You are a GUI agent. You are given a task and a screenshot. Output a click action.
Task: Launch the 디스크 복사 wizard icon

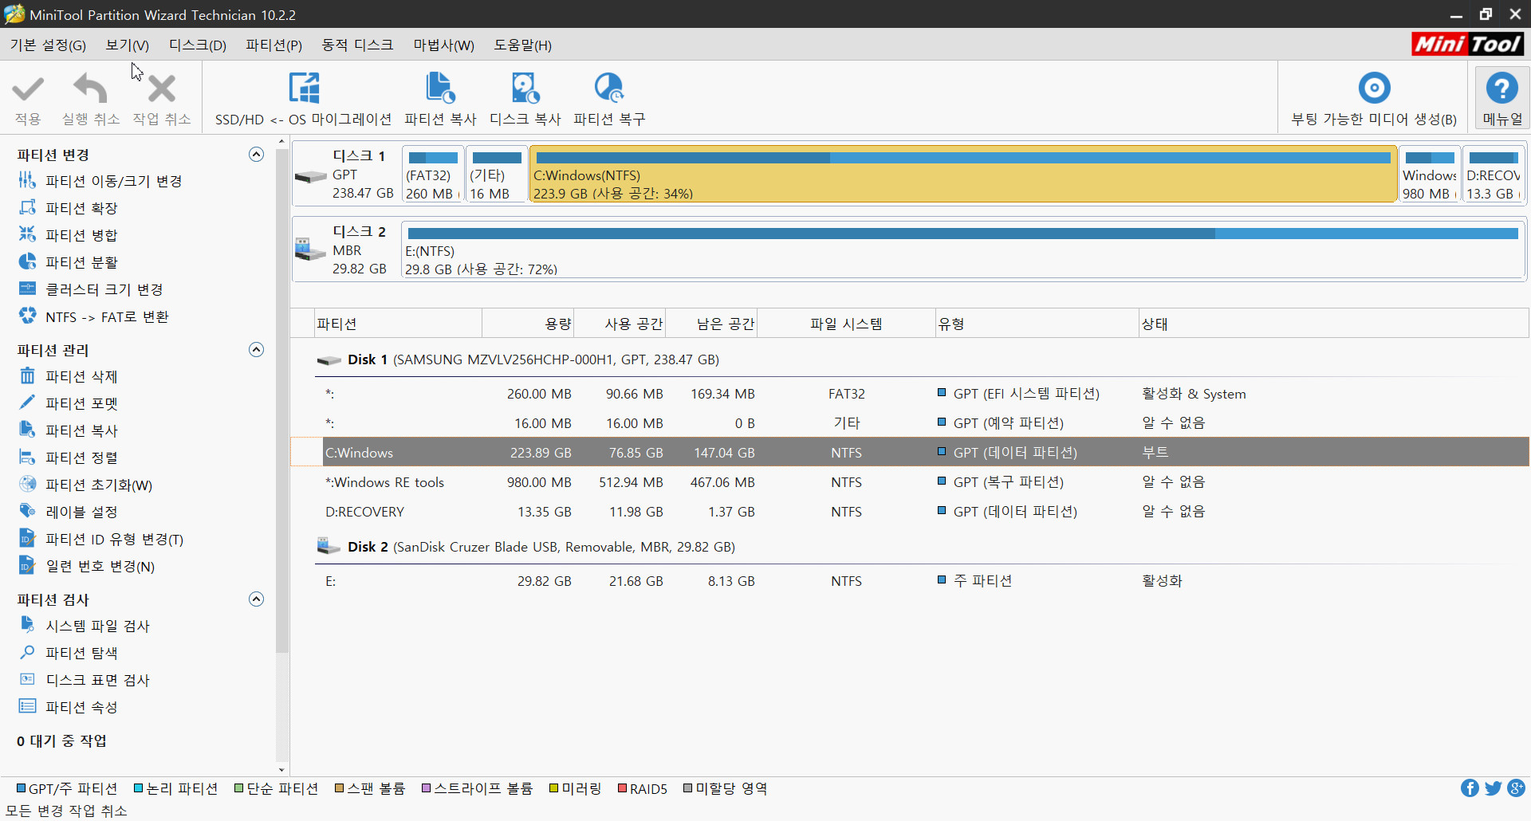coord(525,88)
